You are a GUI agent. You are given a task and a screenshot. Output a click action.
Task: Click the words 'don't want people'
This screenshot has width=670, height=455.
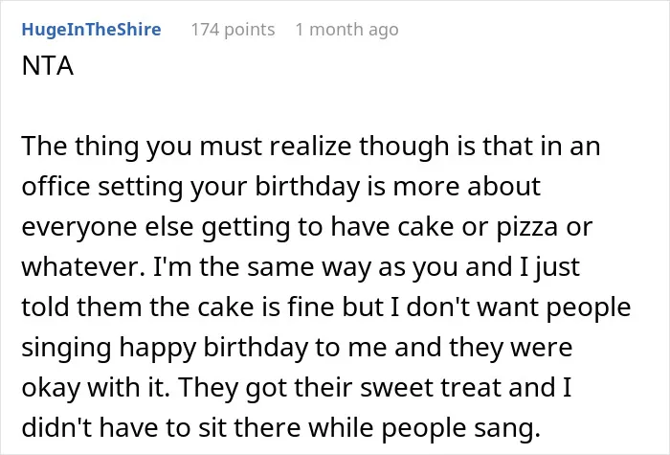point(519,307)
